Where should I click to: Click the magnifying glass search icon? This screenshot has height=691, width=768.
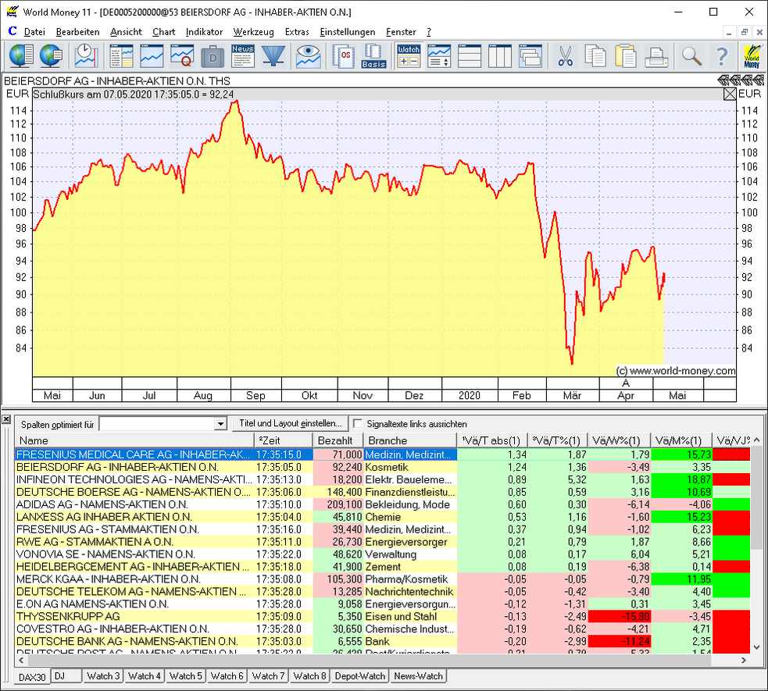coord(691,55)
